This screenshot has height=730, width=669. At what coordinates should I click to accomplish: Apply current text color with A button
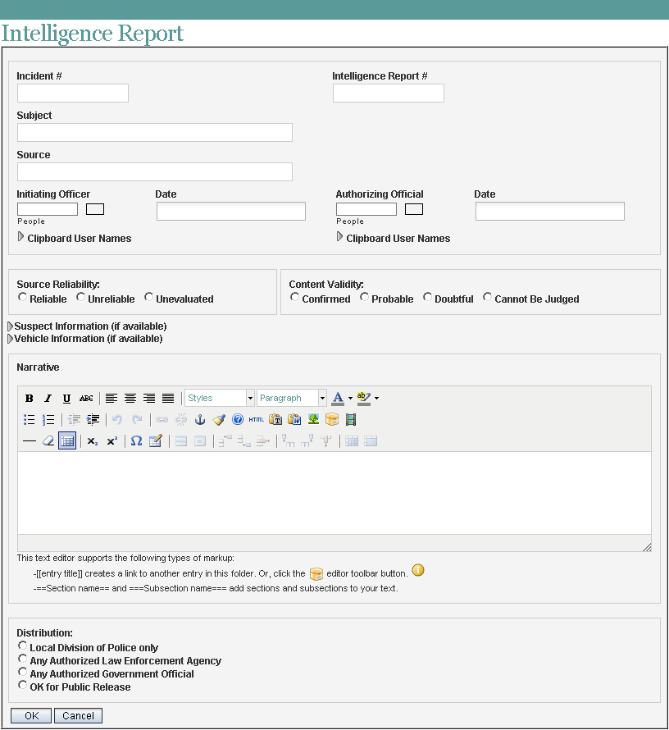(339, 398)
